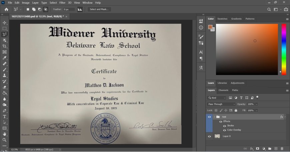Viewport: 290px width, 152px height.
Task: Hide the Color Overlay effect
Action: 225,130
